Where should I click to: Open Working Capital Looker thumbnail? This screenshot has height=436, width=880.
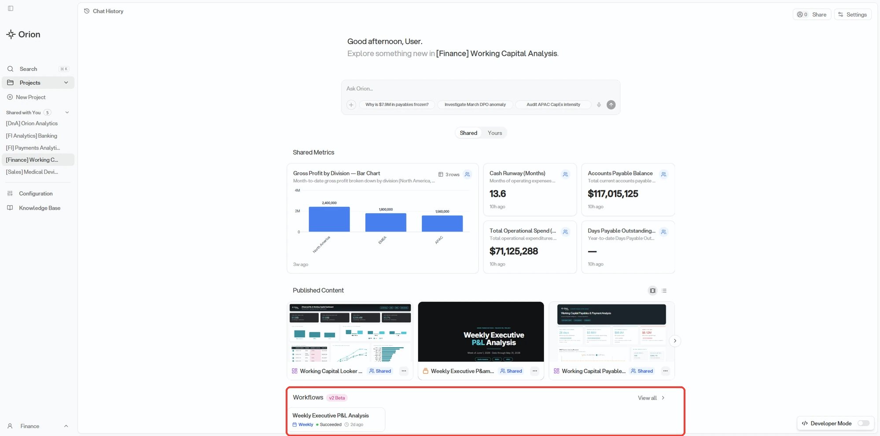point(350,332)
